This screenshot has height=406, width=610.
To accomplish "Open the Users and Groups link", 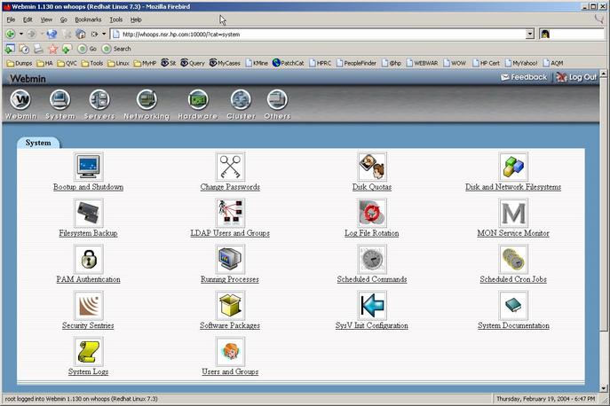I will [230, 371].
